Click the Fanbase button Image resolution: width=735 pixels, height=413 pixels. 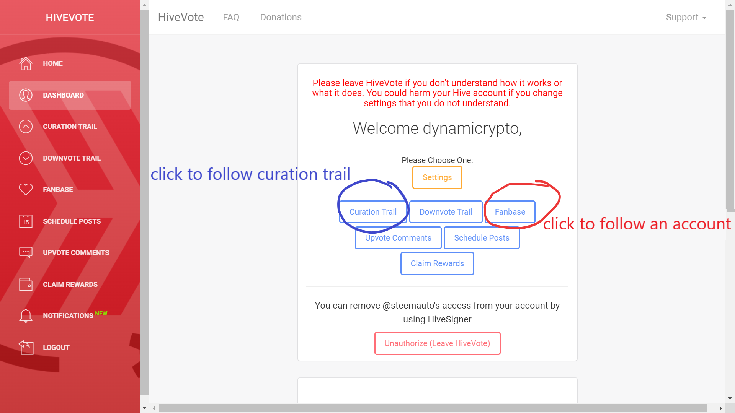510,212
